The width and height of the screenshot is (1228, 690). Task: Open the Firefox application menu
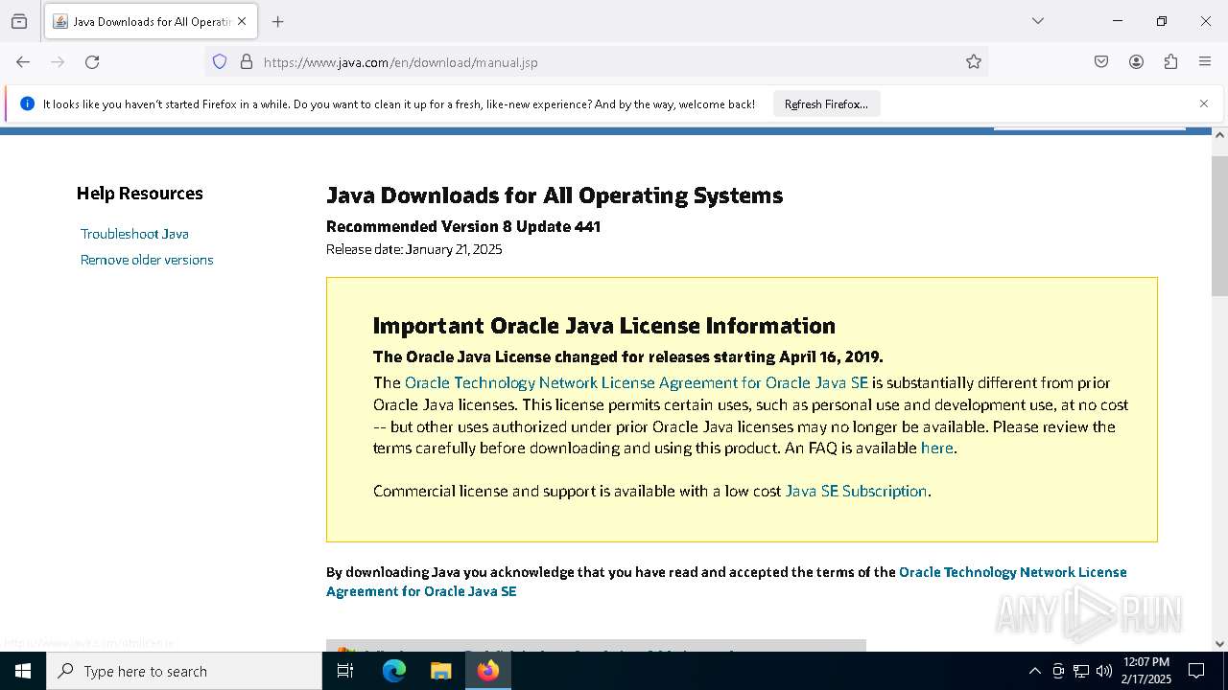click(x=1205, y=62)
